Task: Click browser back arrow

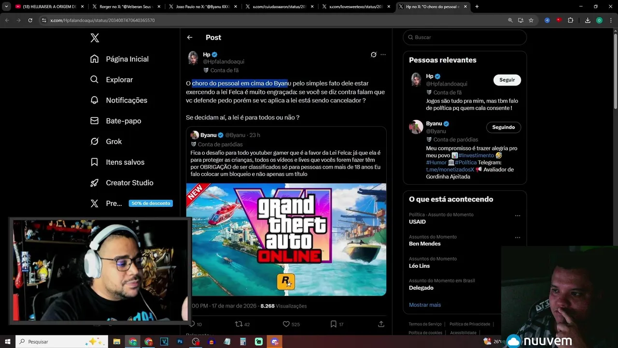Action: pyautogui.click(x=7, y=20)
